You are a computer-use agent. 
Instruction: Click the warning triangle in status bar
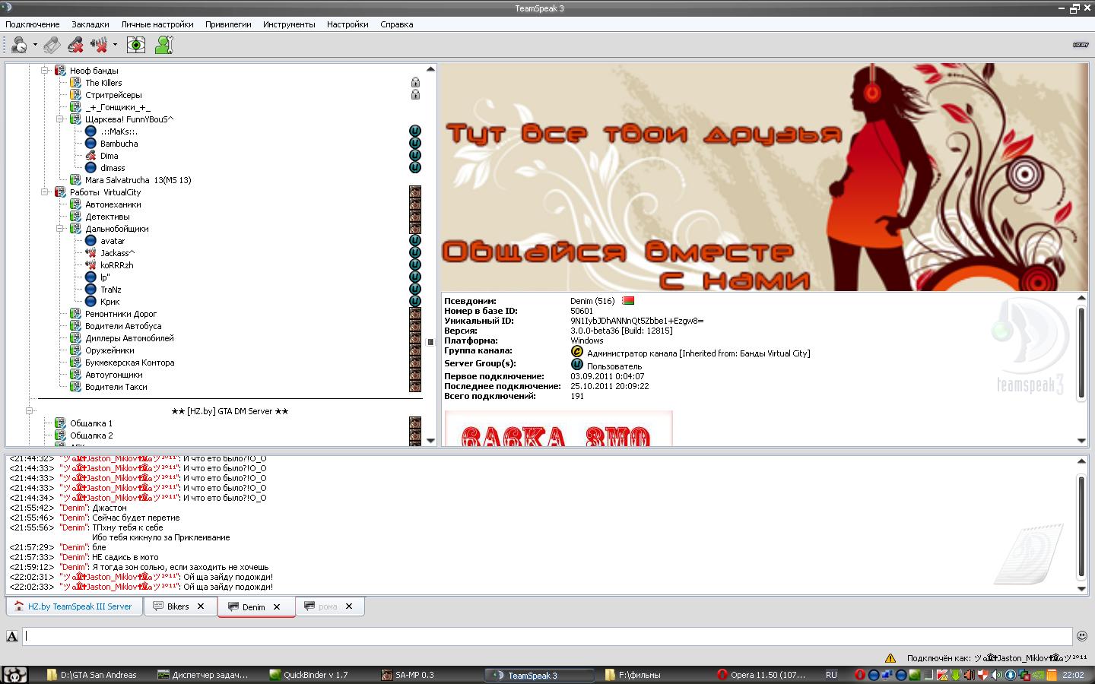pos(890,658)
